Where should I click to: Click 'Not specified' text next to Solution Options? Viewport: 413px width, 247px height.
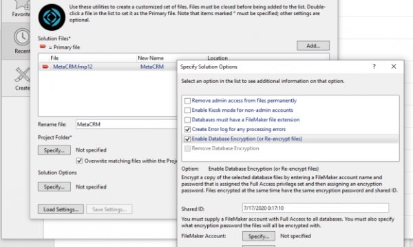(91, 187)
